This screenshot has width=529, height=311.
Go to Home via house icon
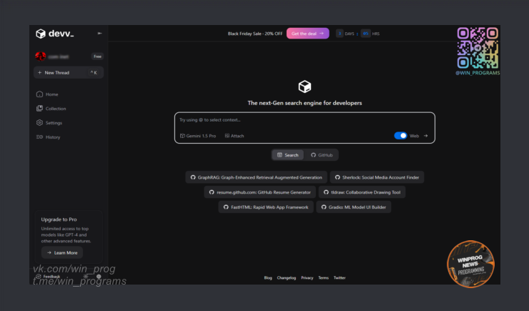click(39, 94)
